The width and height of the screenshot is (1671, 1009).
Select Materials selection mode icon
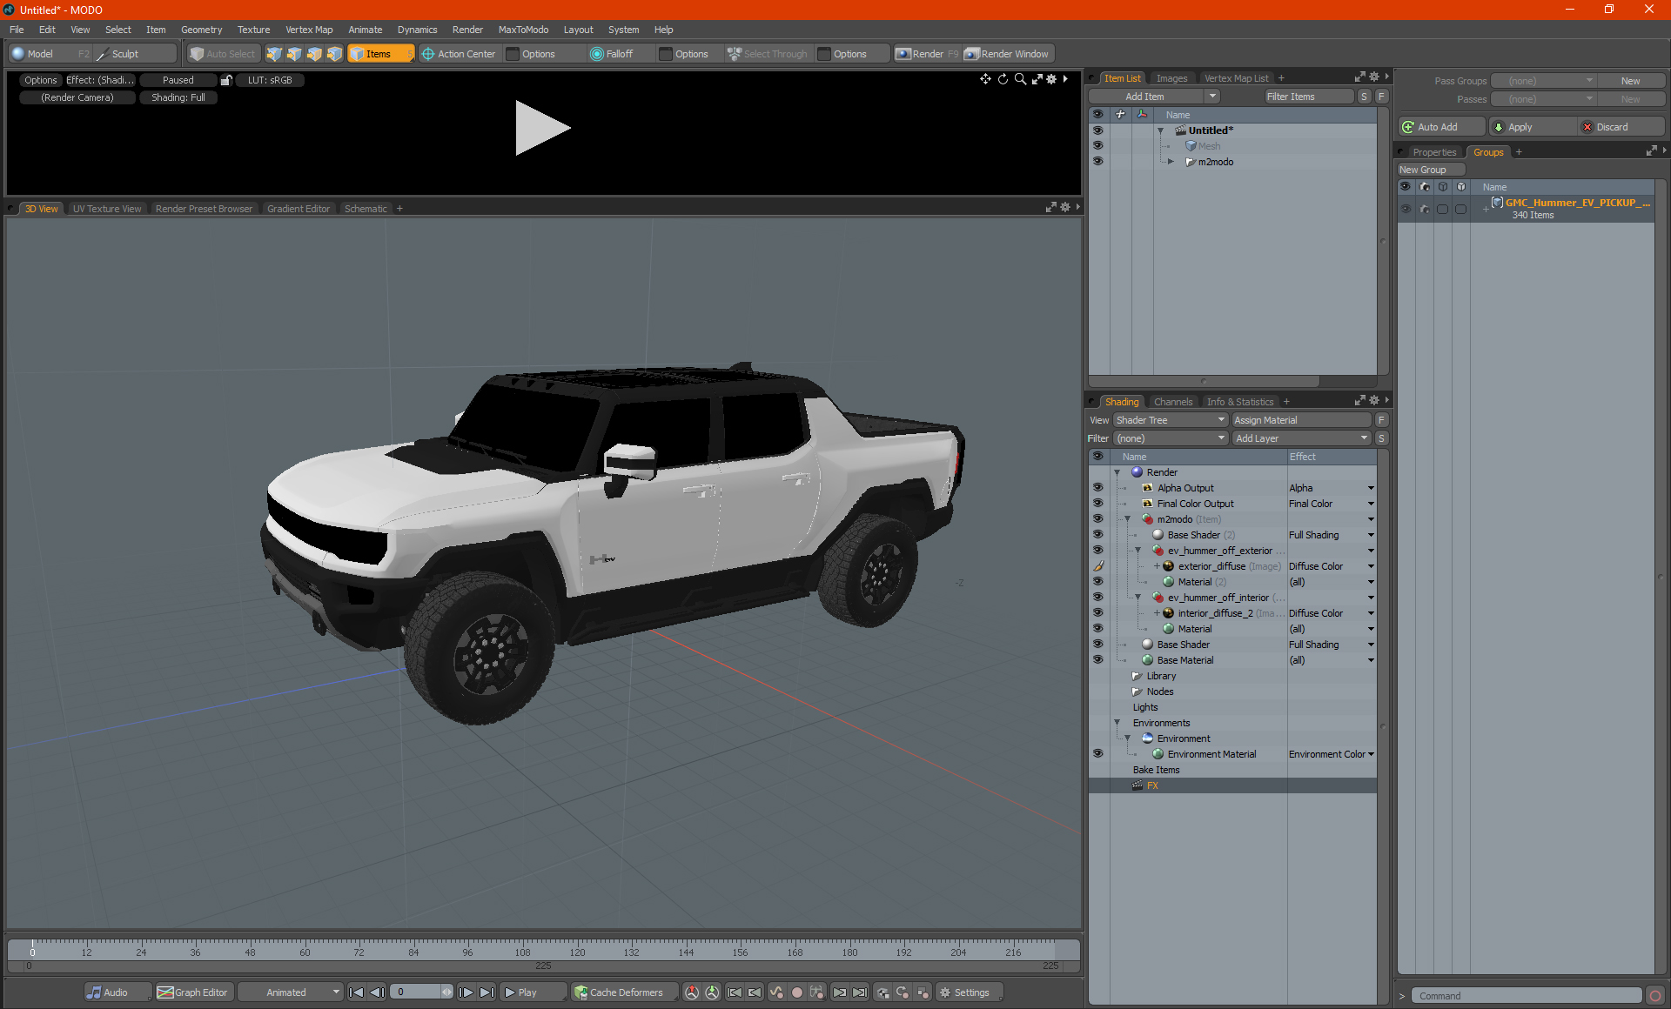[334, 54]
